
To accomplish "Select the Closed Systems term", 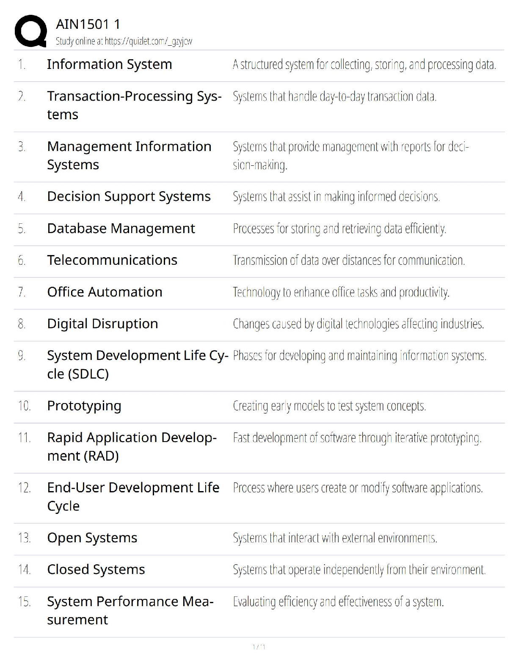I will point(96,569).
